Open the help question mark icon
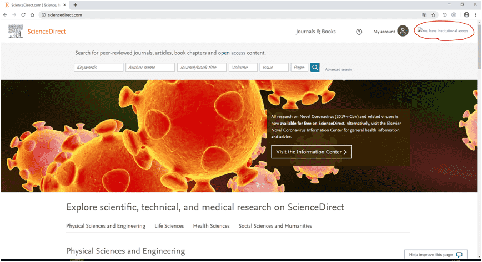This screenshot has height=262, width=482. click(x=359, y=32)
